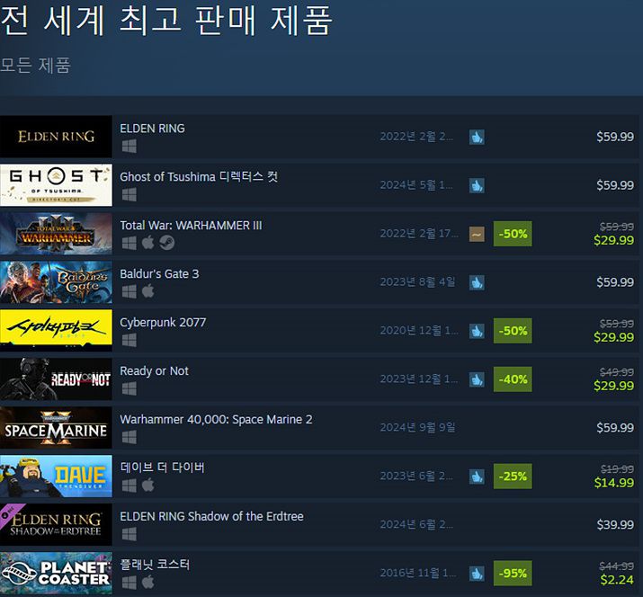Click the -50% discount badge for Total War: WARHAMMER III

point(513,234)
